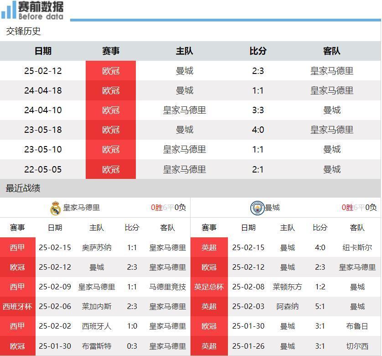
Task: Click 日期 header in Manchester City results table
Action: [248, 228]
